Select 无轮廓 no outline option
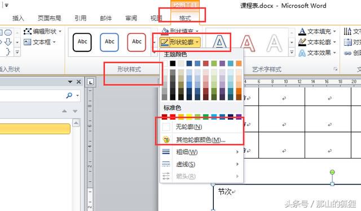Screen dimensions: 361x211 (x=200, y=126)
